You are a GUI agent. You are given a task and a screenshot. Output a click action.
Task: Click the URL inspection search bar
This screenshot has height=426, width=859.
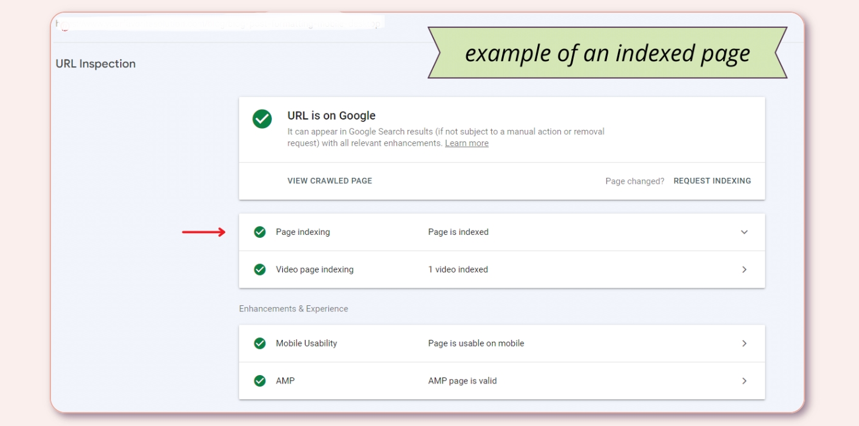coord(219,23)
